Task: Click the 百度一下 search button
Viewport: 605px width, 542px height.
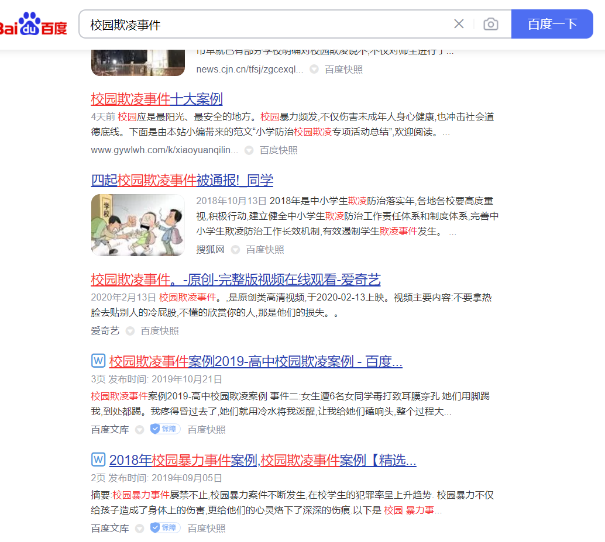Action: (552, 24)
